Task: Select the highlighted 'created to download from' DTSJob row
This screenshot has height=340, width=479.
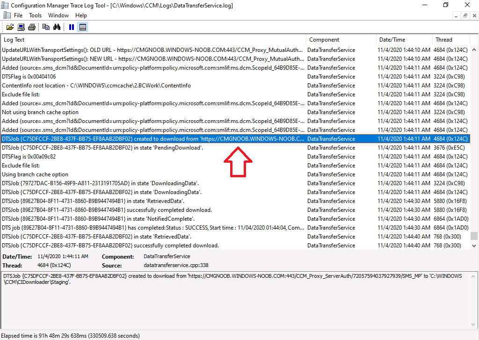Action: (x=235, y=139)
